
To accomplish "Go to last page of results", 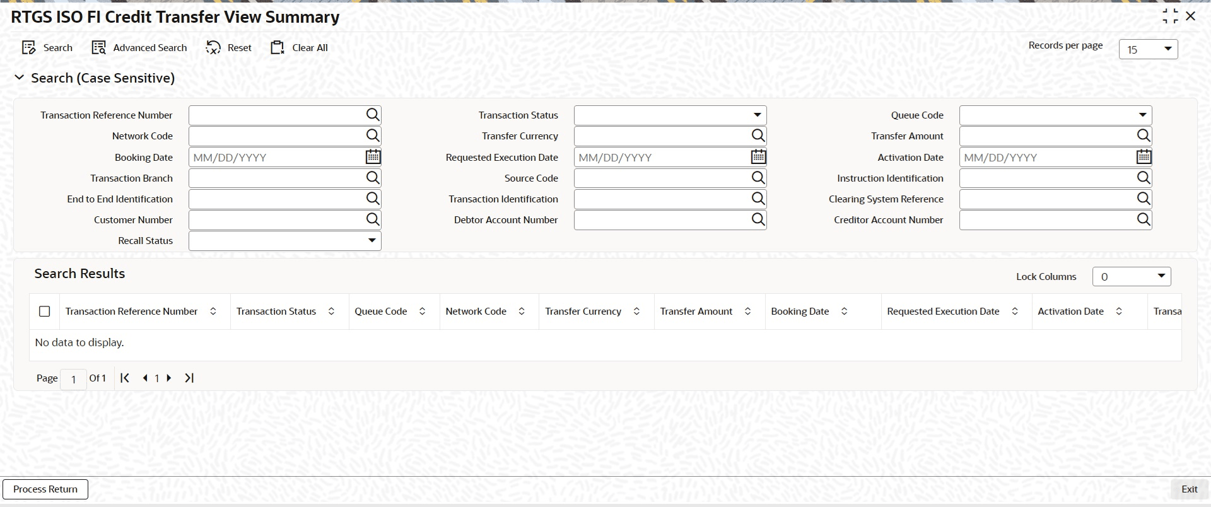I will click(x=189, y=378).
